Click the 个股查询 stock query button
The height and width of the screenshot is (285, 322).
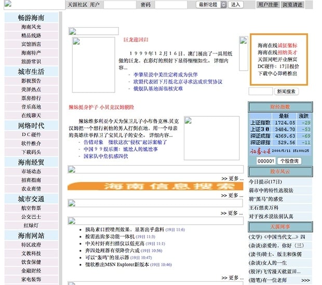(x=289, y=161)
